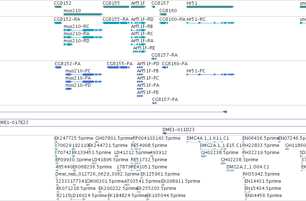This screenshot has width=306, height=201.
Task: Select the Hr51 gene bar
Action: coord(210,7)
